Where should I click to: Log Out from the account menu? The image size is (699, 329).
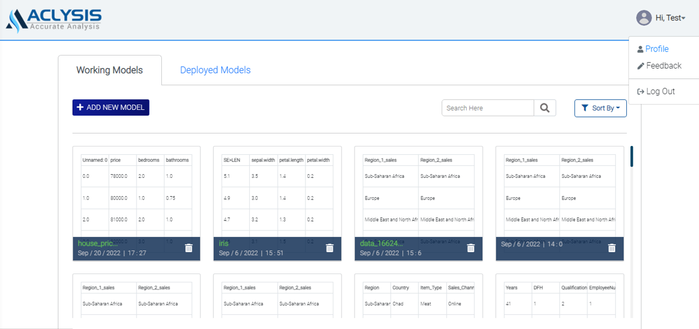tap(660, 92)
